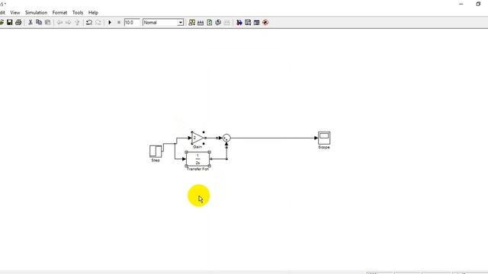The image size is (488, 274).
Task: Select the Gain block triangle
Action: pyautogui.click(x=197, y=138)
